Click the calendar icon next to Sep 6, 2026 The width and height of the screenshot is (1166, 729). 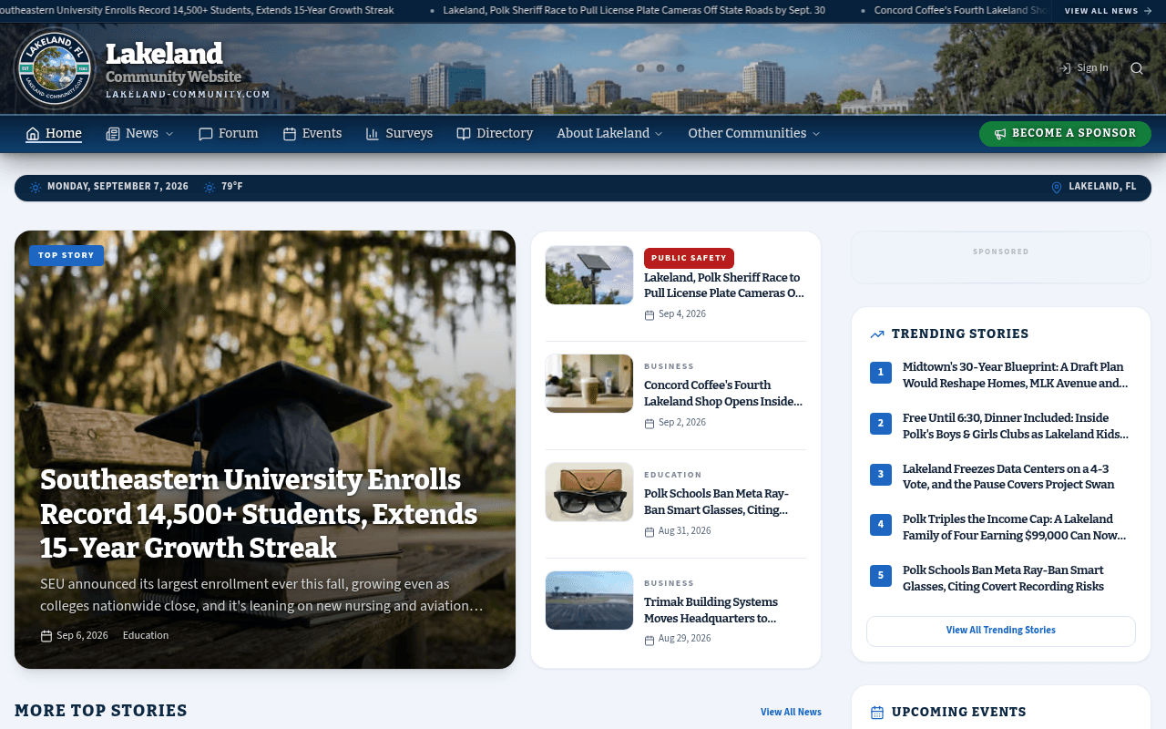pyautogui.click(x=46, y=636)
